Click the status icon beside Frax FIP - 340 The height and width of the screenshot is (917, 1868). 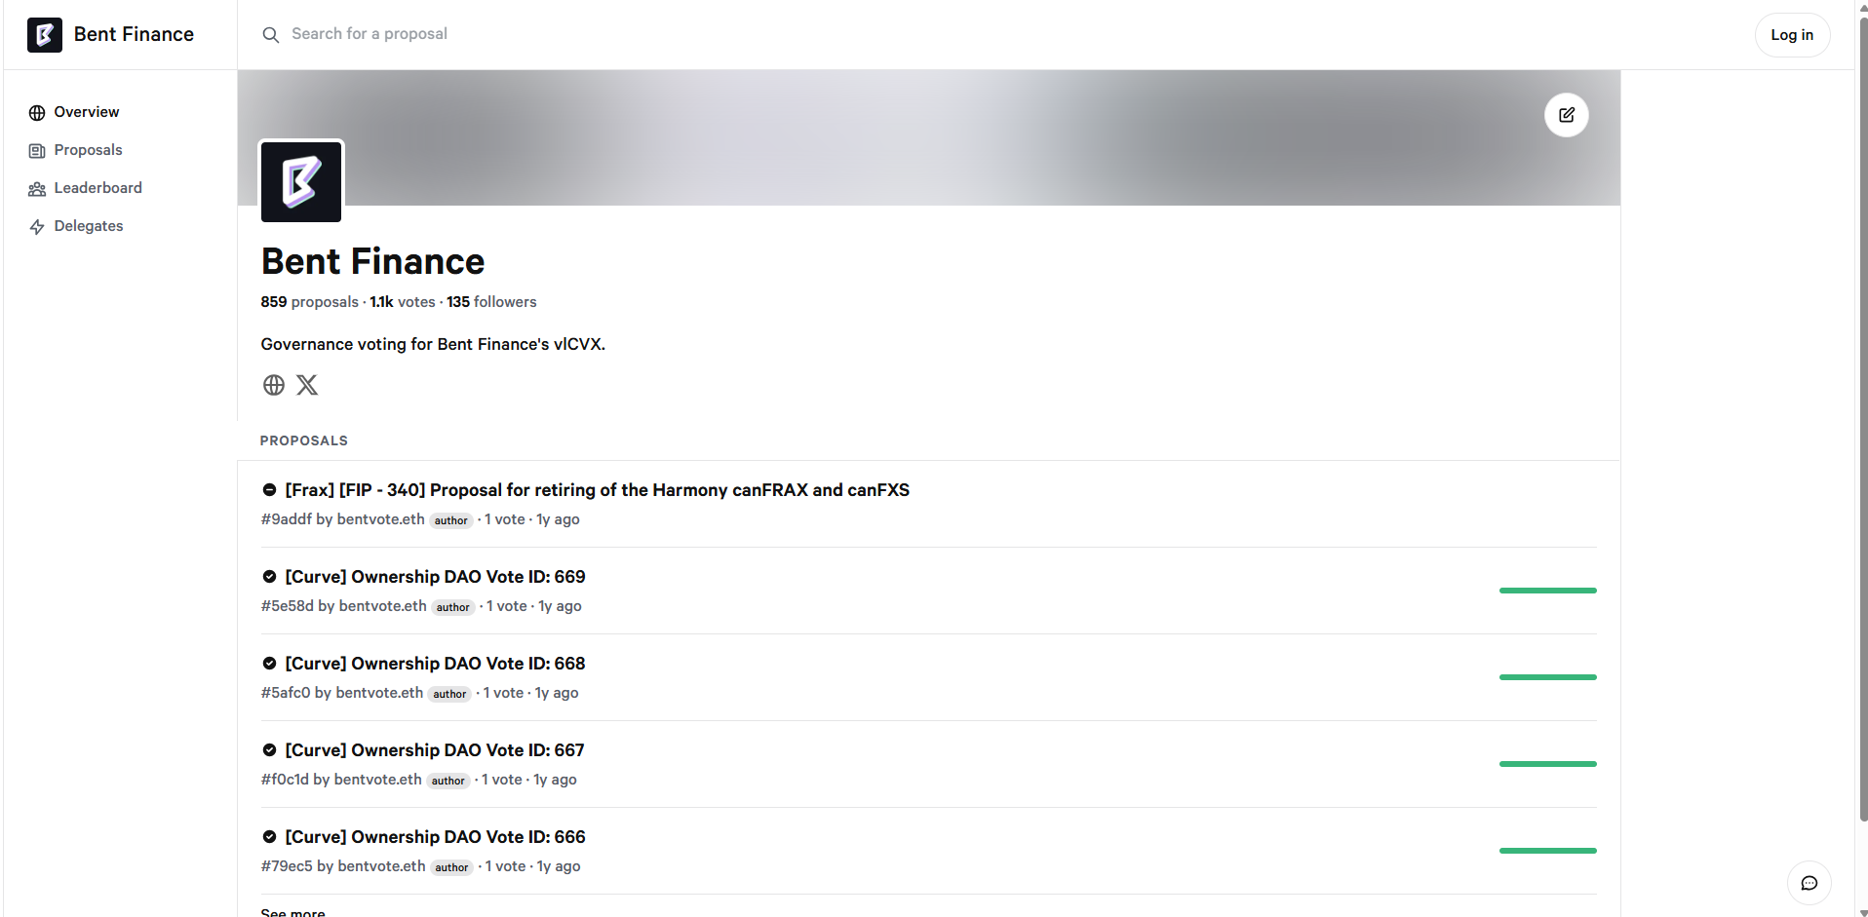tap(270, 490)
